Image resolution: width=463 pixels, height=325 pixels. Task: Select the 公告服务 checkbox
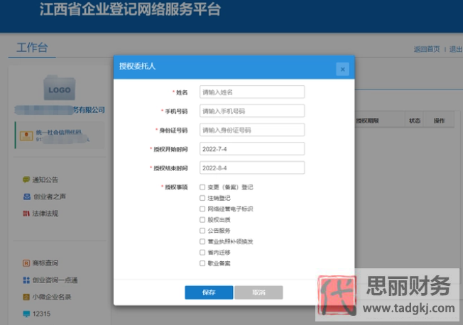click(202, 231)
